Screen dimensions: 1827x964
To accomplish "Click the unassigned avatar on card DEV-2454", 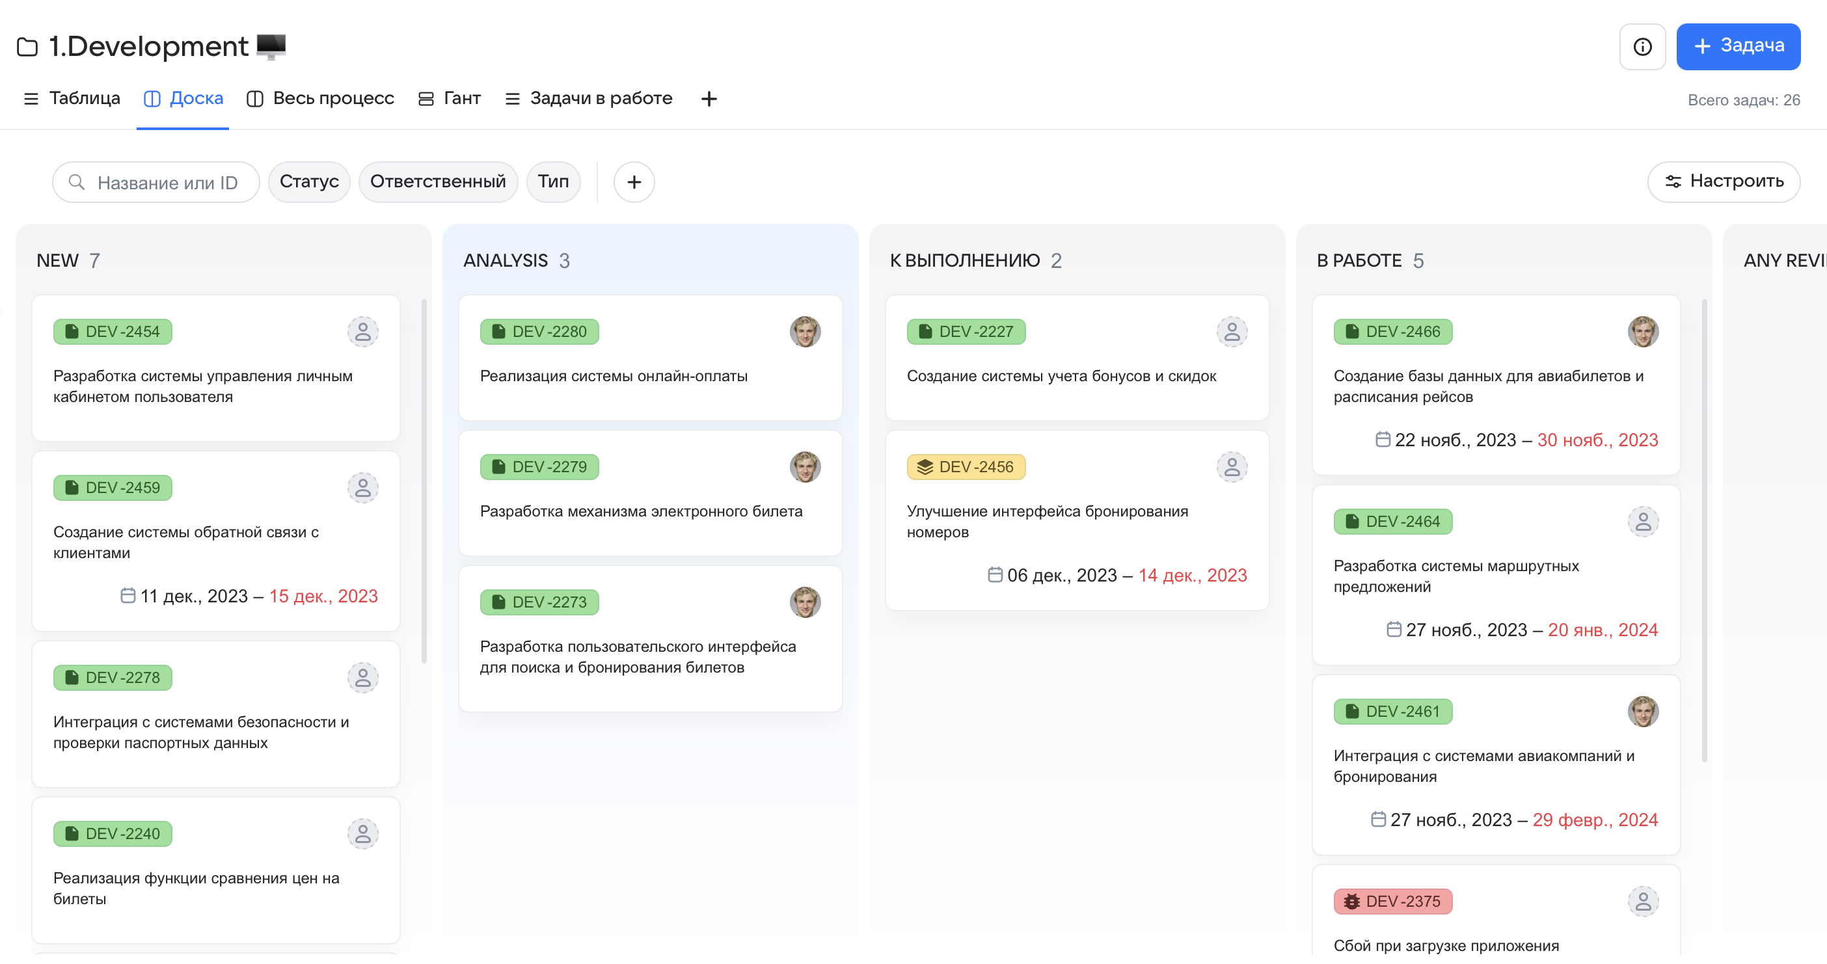I will pos(362,332).
